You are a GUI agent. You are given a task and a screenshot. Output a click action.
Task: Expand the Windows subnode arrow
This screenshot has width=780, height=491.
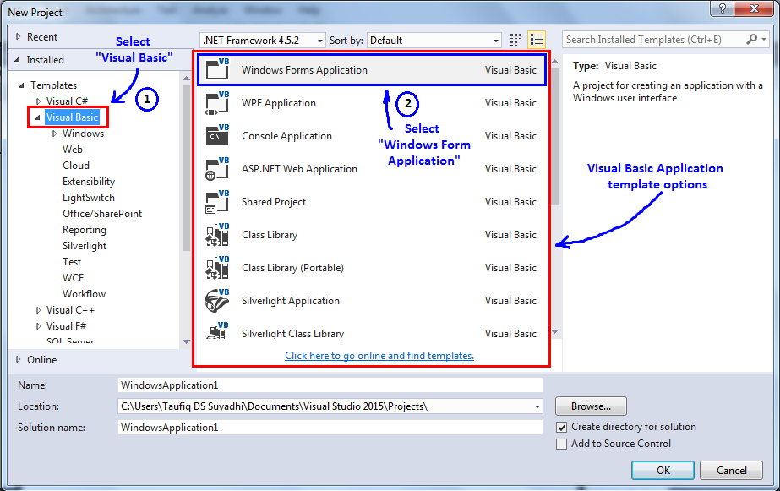tap(55, 134)
